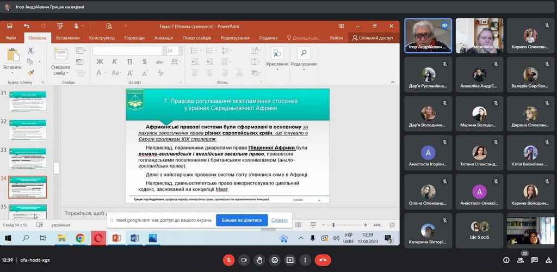Open more options three-dot menu in Meet

305,260
